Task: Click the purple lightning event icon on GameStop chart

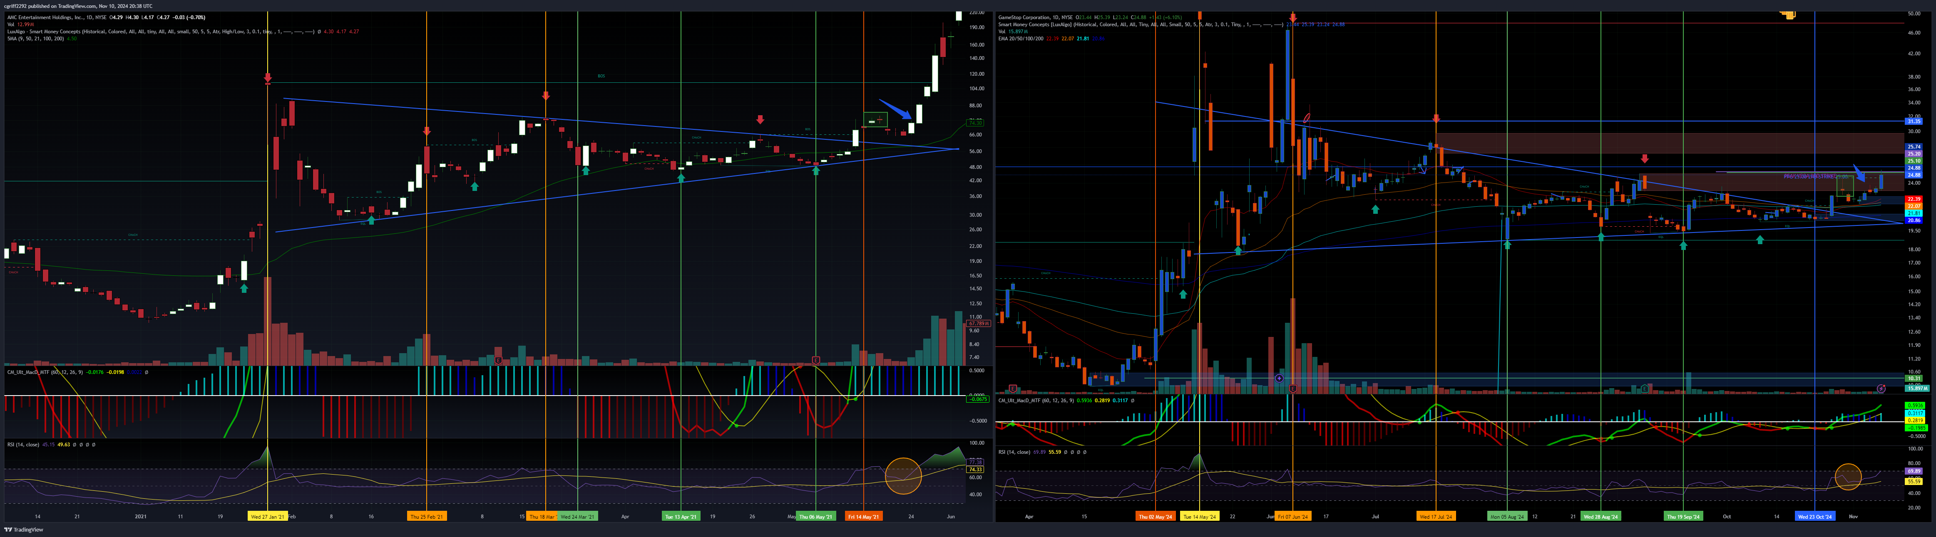Action: 1881,388
